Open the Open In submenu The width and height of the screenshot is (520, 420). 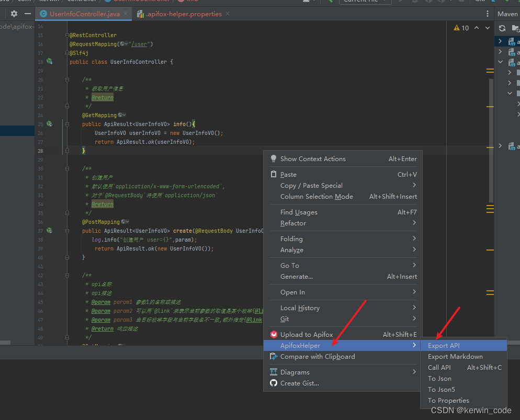343,292
